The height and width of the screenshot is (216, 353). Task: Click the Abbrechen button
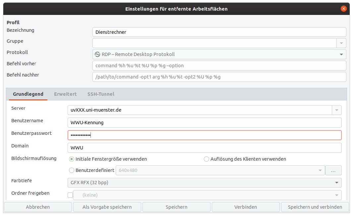[x=38, y=207]
